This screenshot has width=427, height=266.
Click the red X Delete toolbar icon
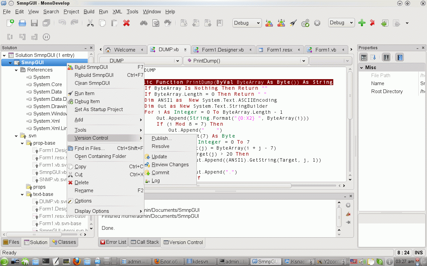(x=126, y=23)
